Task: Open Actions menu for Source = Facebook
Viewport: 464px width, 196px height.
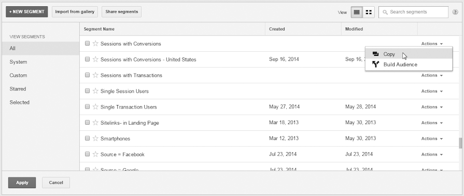Action: [432, 155]
